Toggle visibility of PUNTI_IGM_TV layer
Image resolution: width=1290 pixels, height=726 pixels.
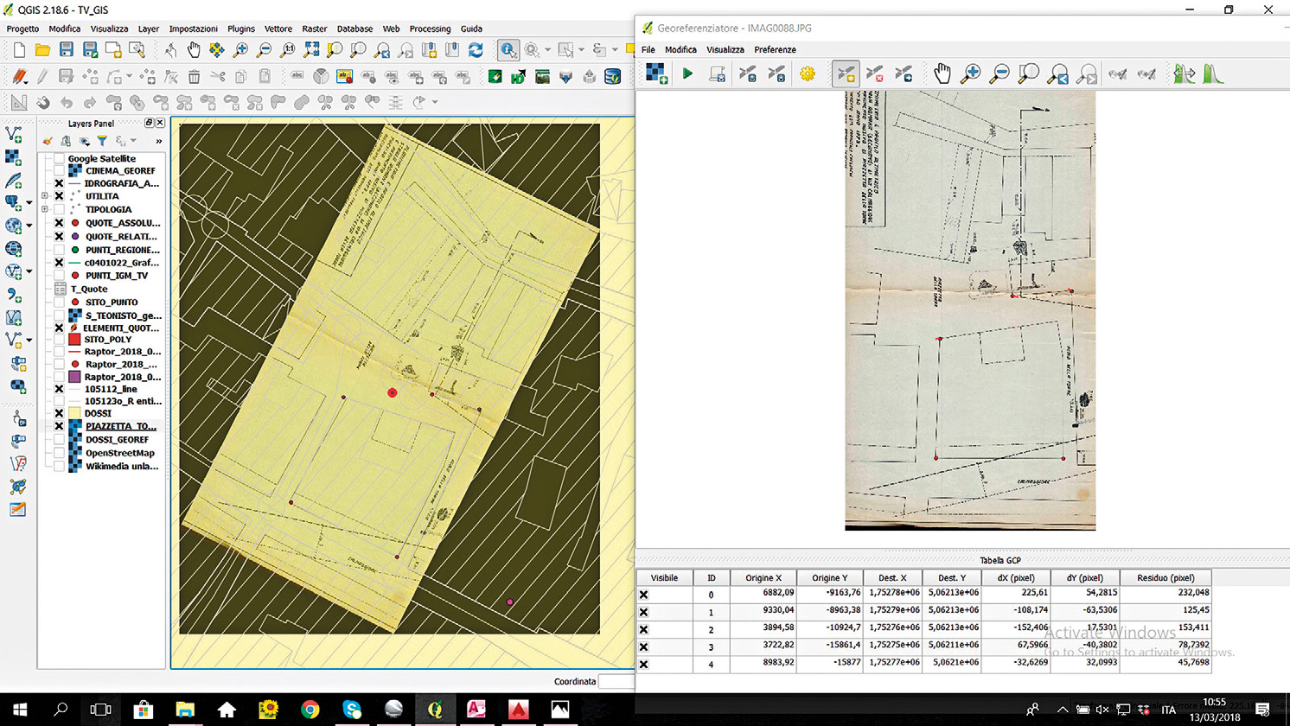click(59, 276)
